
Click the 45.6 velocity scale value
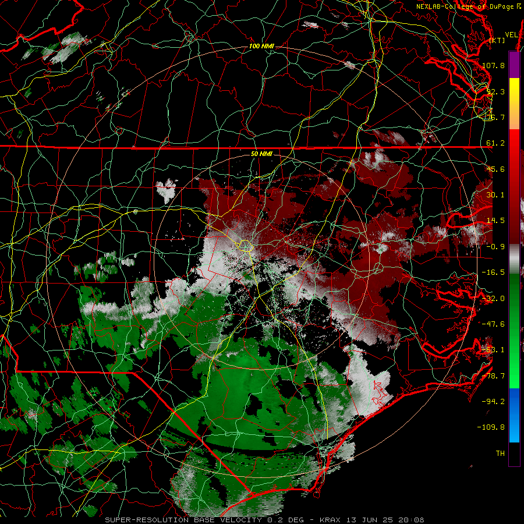(495, 169)
